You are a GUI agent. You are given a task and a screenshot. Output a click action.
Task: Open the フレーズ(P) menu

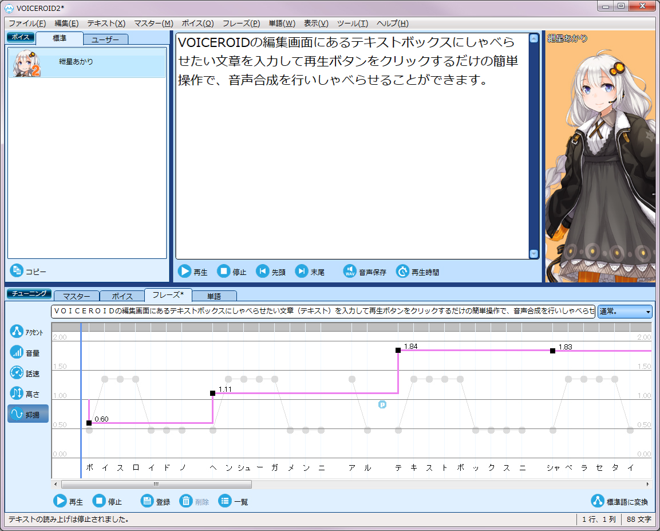click(x=241, y=23)
